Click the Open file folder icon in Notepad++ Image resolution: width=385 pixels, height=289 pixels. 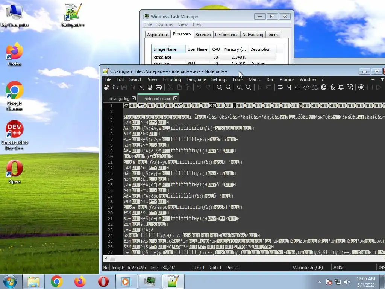point(115,87)
